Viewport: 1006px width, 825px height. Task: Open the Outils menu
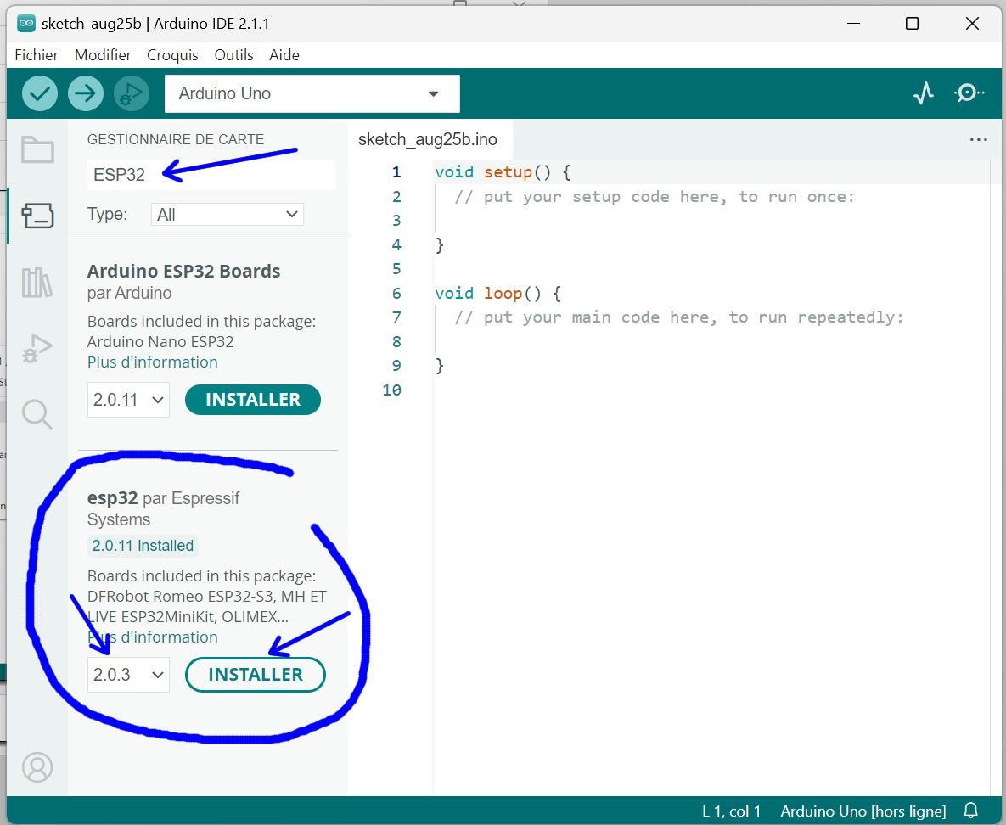point(233,55)
